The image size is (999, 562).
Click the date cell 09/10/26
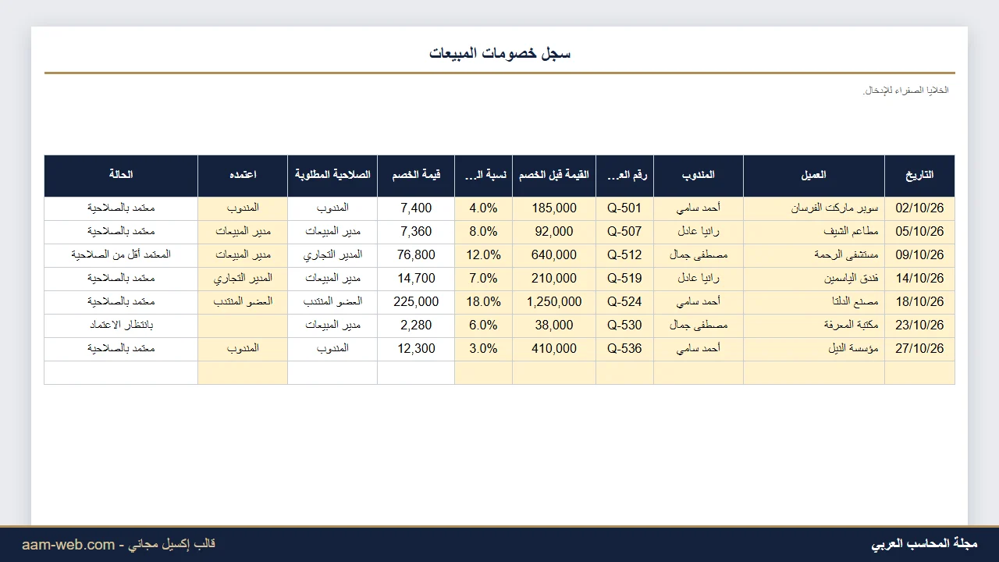[x=919, y=255]
